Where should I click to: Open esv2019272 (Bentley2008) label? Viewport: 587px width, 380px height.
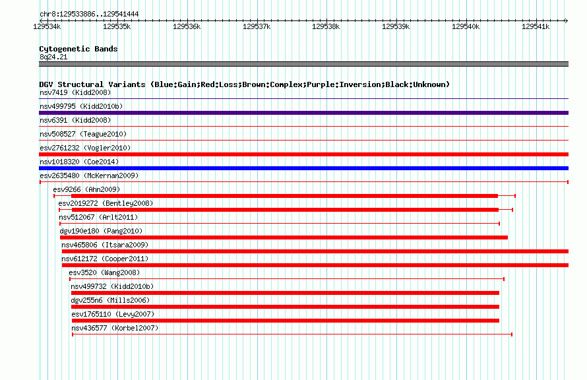click(x=106, y=203)
